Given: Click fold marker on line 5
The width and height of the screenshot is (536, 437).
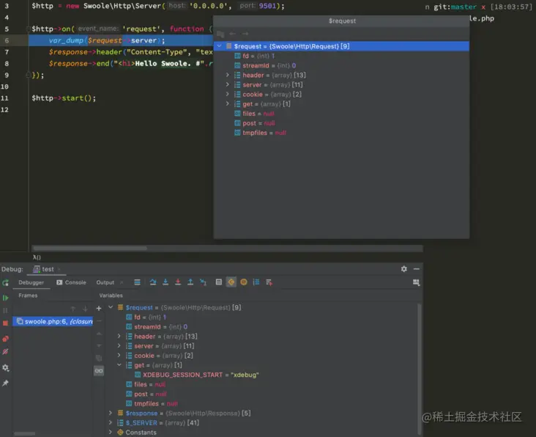Looking at the screenshot, I should [x=29, y=29].
